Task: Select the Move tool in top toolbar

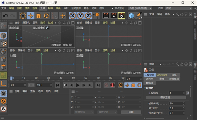Action: tap(31, 16)
